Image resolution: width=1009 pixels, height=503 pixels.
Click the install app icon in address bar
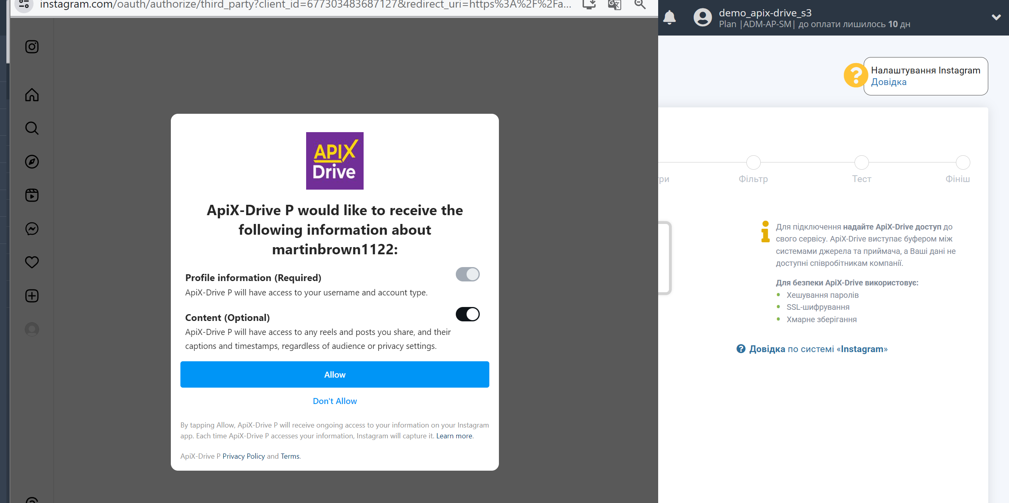point(589,5)
